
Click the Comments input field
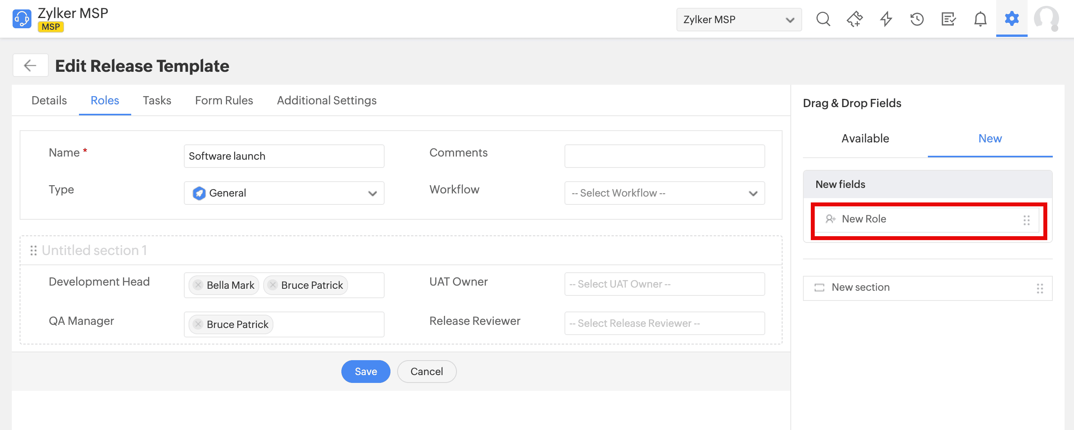pos(664,156)
